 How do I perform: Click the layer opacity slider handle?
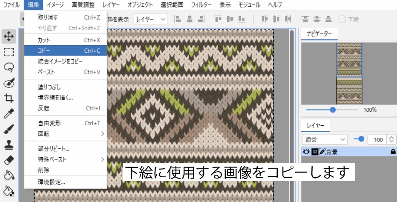click(x=361, y=139)
